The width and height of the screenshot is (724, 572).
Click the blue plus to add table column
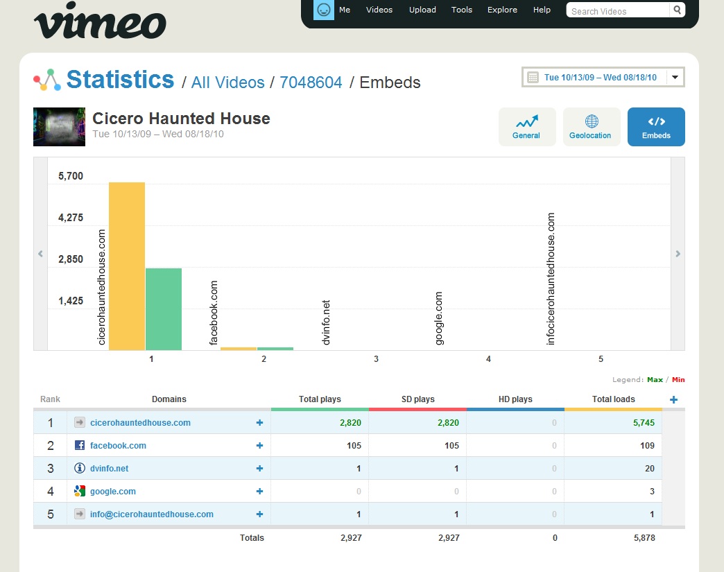[x=673, y=400]
